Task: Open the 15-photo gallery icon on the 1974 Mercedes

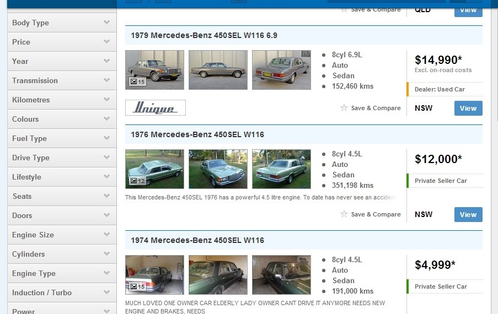Action: point(137,286)
